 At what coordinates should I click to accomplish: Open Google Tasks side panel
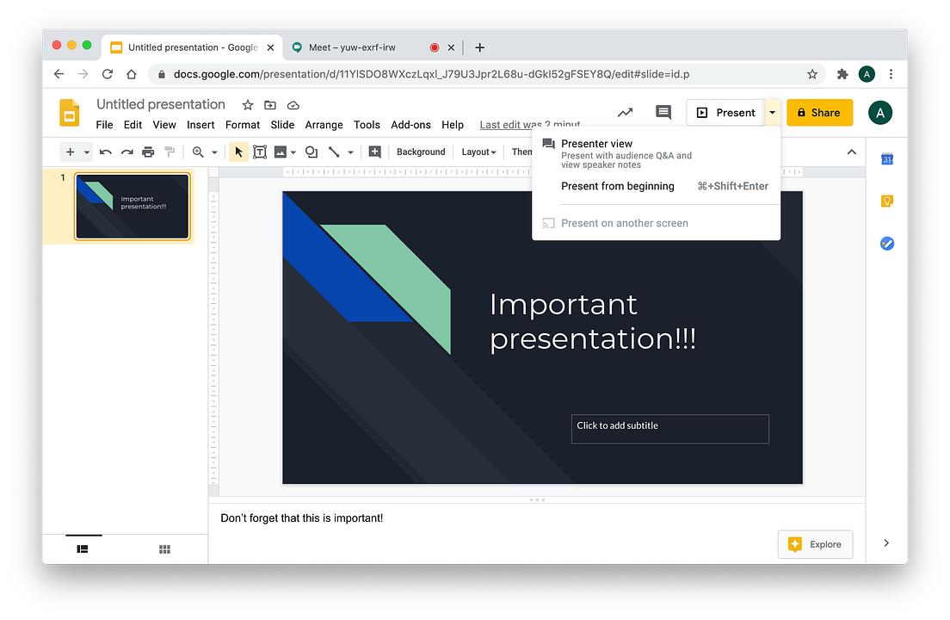click(887, 243)
